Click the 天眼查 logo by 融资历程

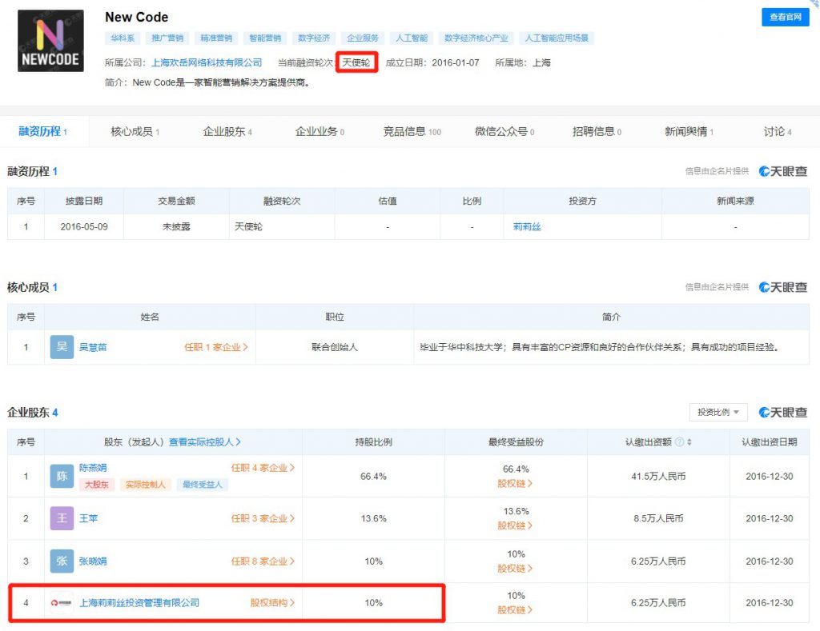(x=783, y=171)
